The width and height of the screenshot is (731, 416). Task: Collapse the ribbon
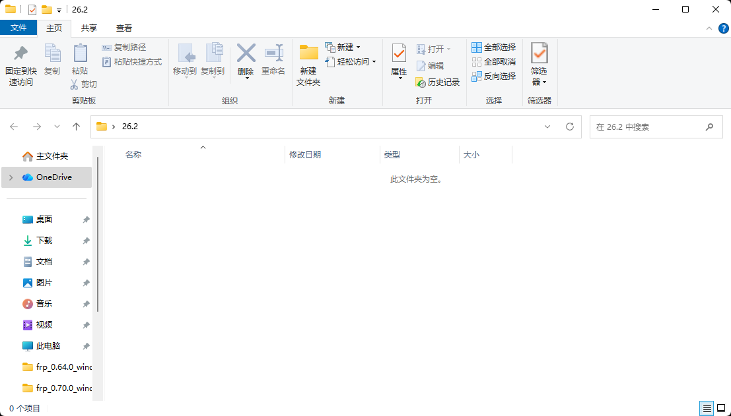(x=709, y=28)
